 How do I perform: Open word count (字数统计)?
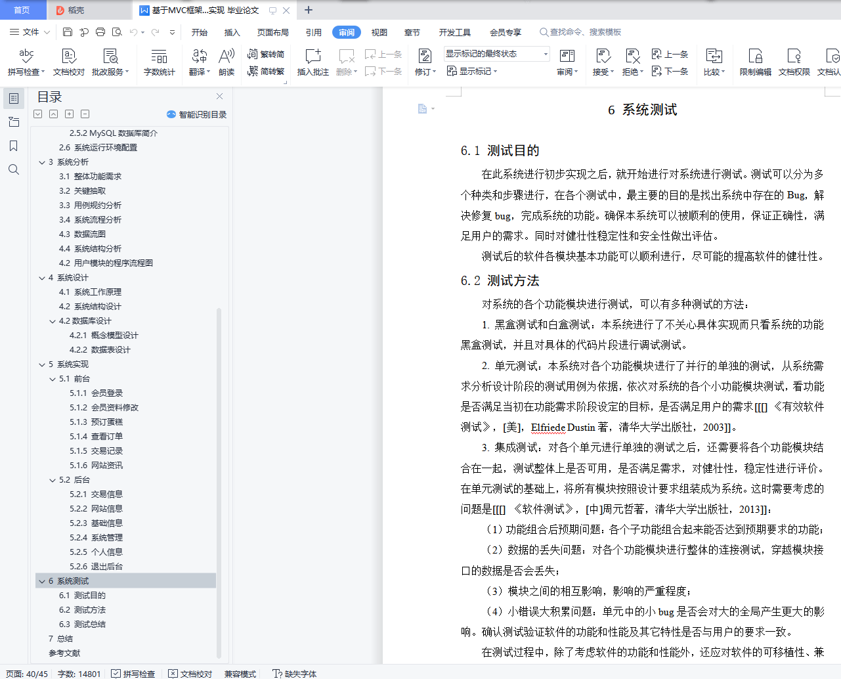click(x=160, y=62)
